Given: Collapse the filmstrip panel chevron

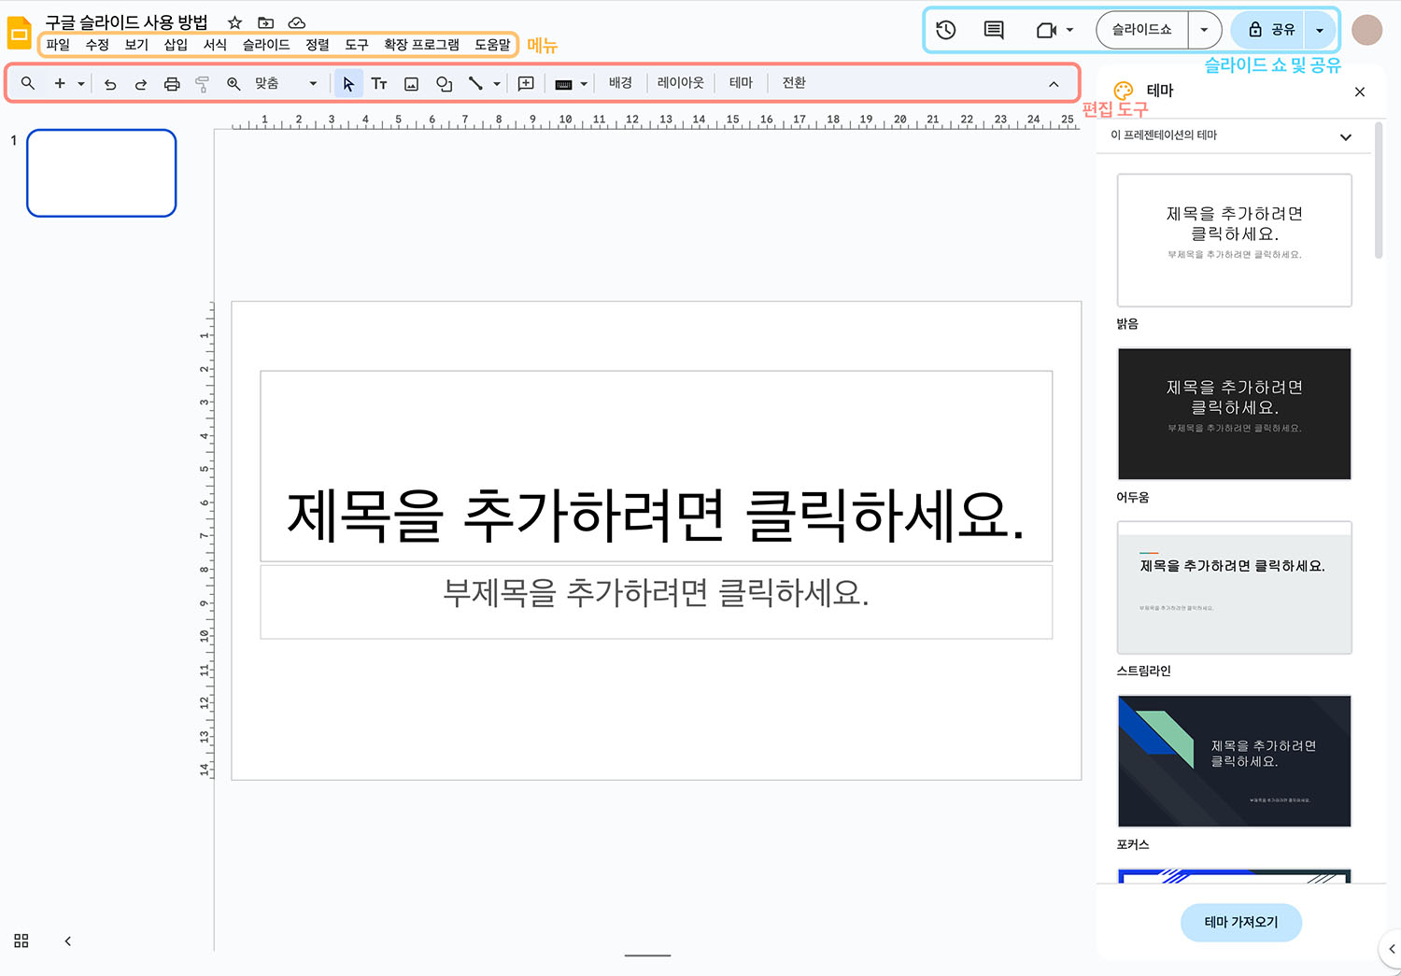Looking at the screenshot, I should tap(67, 941).
